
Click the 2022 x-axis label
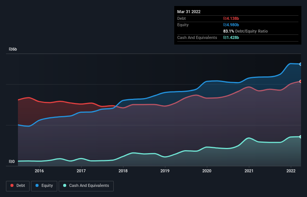pos(291,171)
